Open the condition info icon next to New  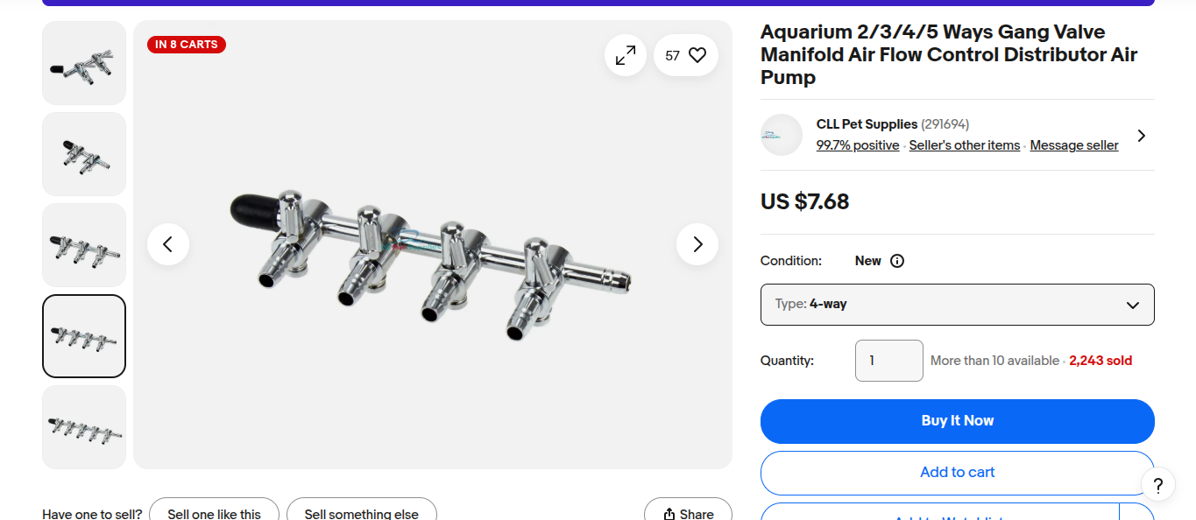click(897, 261)
